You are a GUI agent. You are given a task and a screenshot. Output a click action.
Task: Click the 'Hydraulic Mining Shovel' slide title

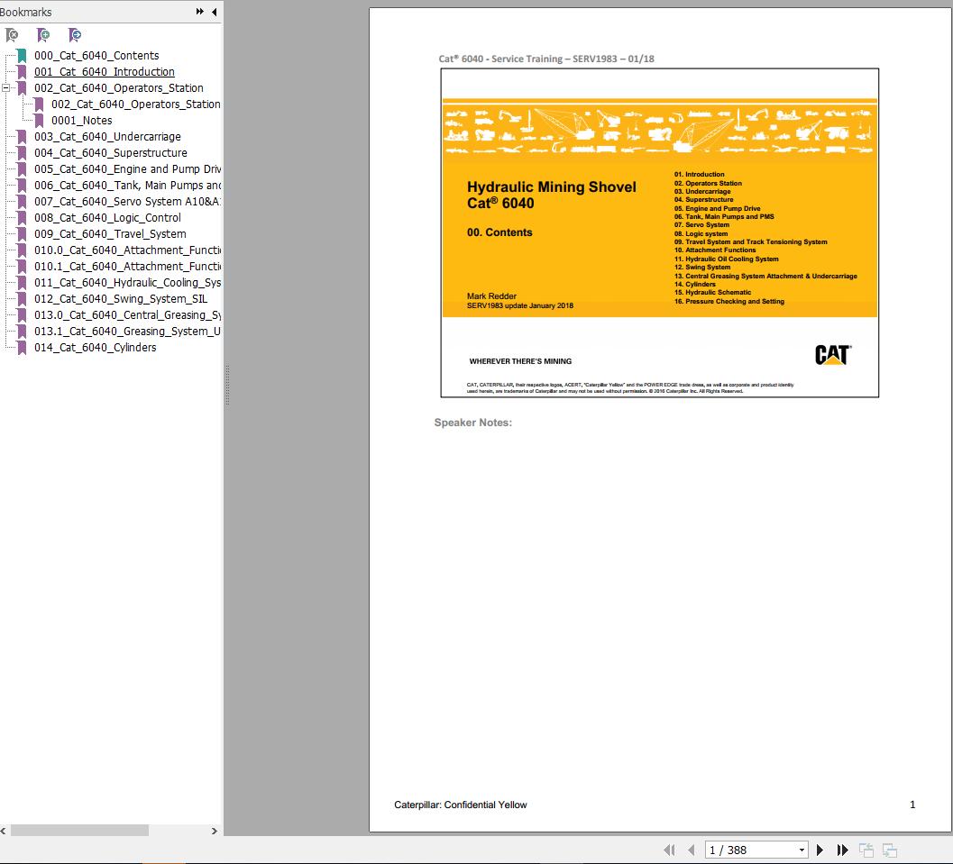[551, 187]
